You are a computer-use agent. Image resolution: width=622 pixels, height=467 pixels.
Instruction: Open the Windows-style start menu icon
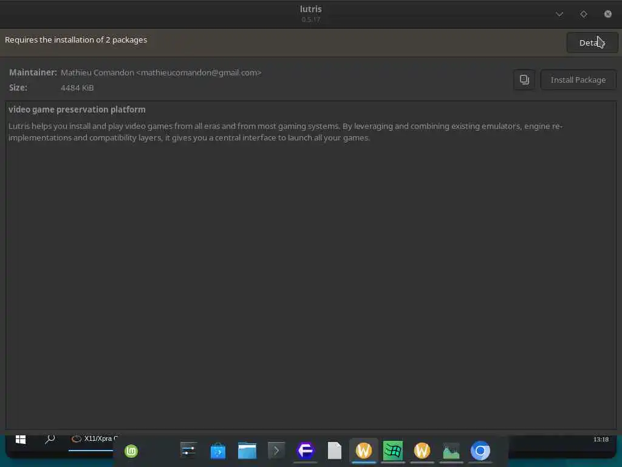click(21, 439)
